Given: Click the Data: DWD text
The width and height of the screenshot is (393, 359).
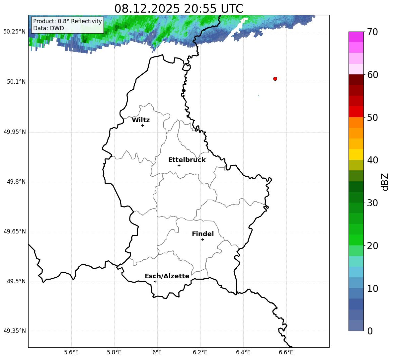Looking at the screenshot, I should coord(48,28).
